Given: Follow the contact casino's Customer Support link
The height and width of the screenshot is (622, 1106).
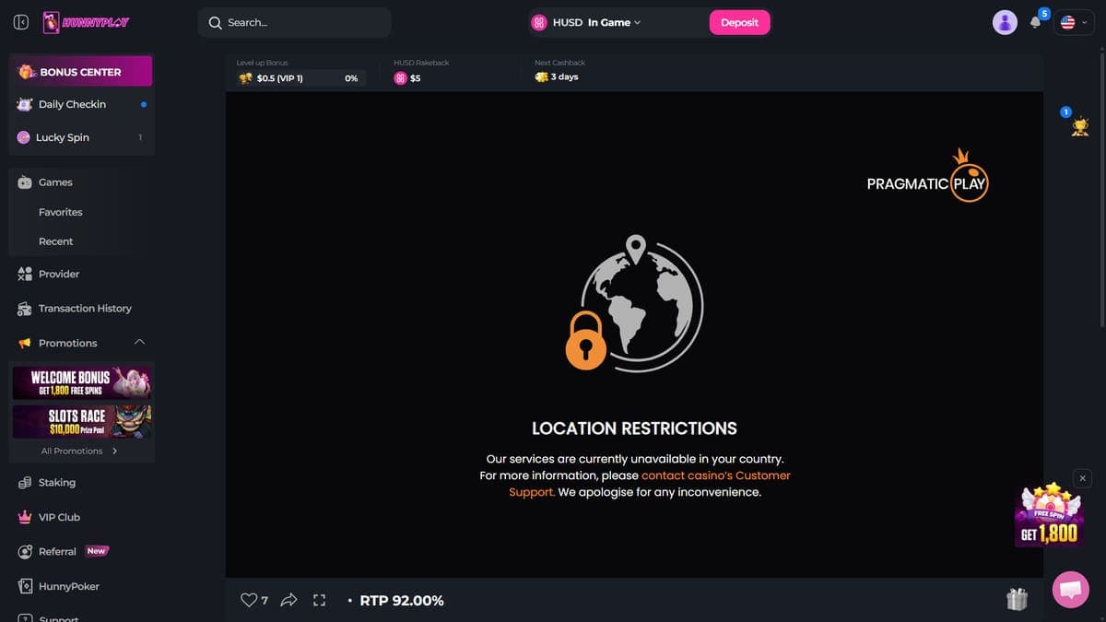Looking at the screenshot, I should click(650, 484).
